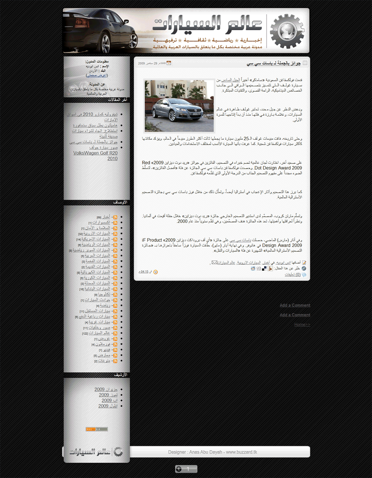This screenshot has width=372, height=478.
Task: Click the RSS 2.0 badge in sidebar bottom
Action: pyautogui.click(x=96, y=429)
